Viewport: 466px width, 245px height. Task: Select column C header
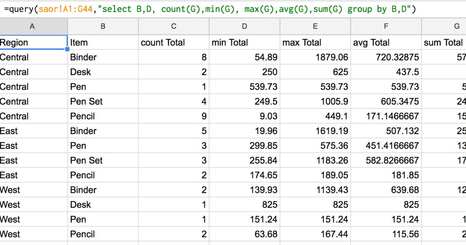(174, 26)
